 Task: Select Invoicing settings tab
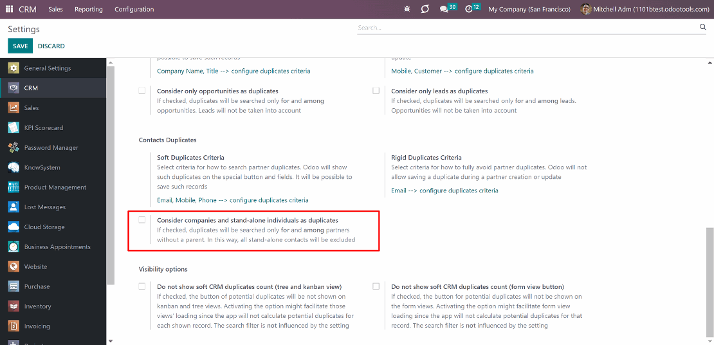[53, 326]
